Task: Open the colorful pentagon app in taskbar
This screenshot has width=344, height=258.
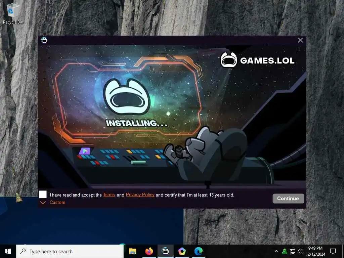Action: pyautogui.click(x=182, y=251)
